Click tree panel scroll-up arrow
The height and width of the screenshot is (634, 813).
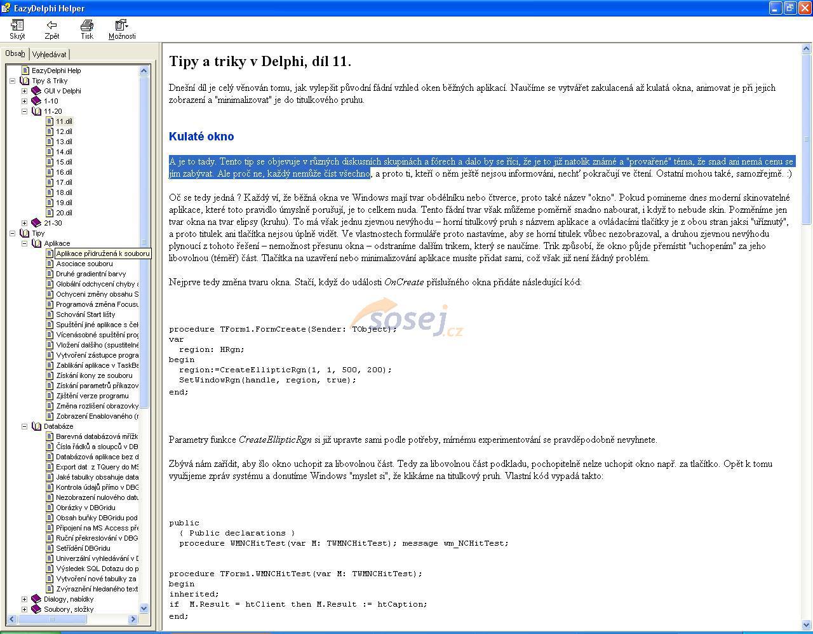click(x=144, y=71)
